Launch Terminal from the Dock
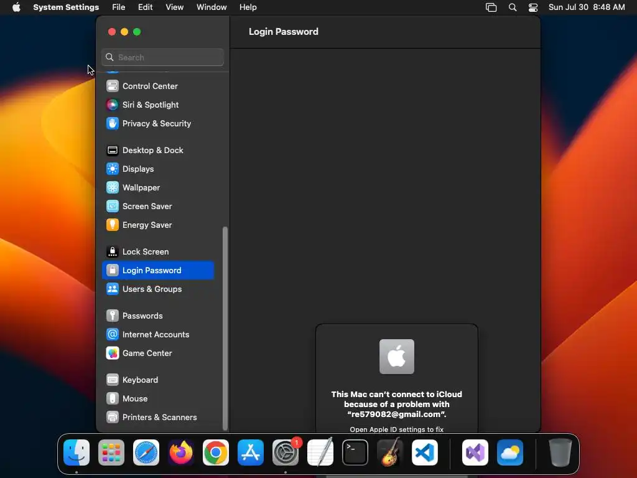The width and height of the screenshot is (637, 478). point(355,452)
